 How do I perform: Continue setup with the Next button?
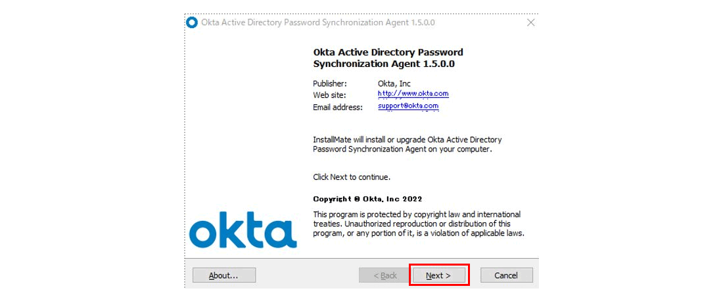point(438,275)
